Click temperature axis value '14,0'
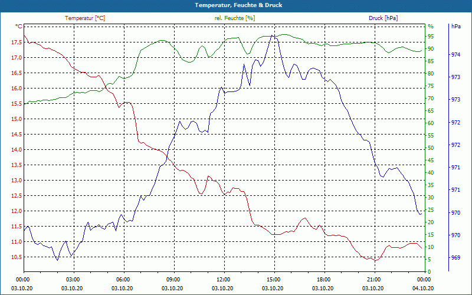This screenshot has height=295, width=472. 17,150
